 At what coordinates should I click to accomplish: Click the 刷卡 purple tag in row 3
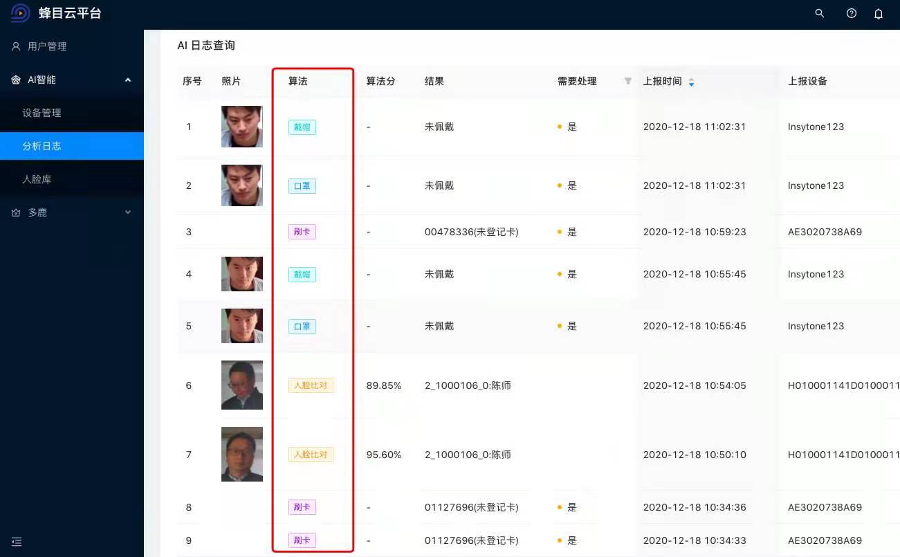click(x=302, y=232)
